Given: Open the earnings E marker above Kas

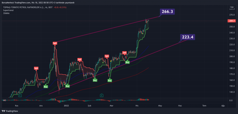Looking at the screenshot, I should click(20, 95).
